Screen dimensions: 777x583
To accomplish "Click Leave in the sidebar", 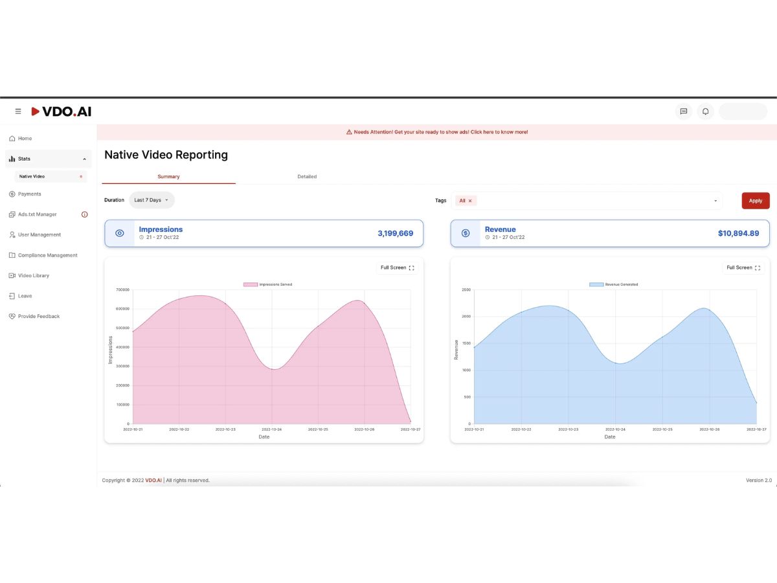I will [25, 296].
